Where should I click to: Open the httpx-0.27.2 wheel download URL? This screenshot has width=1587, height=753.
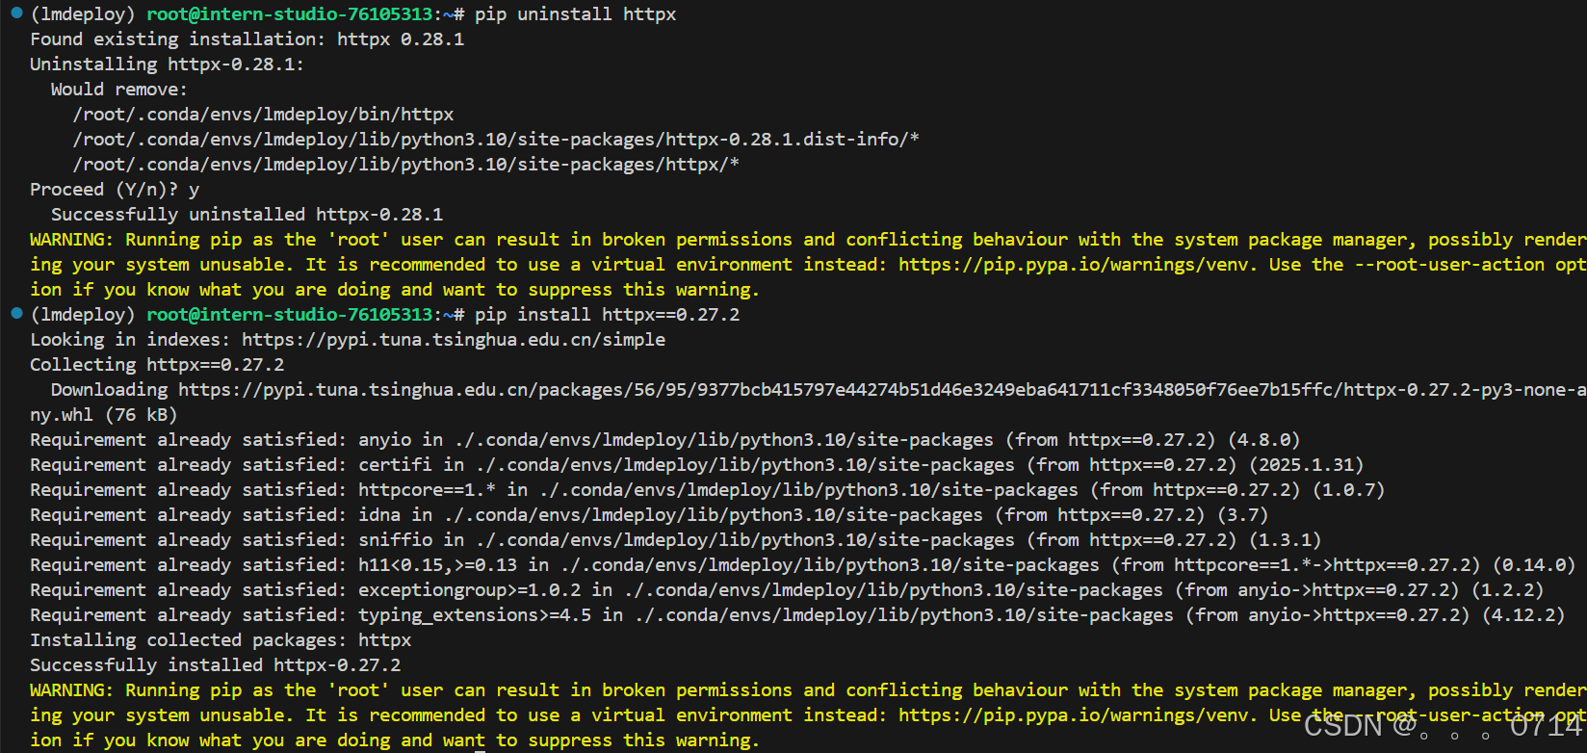[x=882, y=389]
